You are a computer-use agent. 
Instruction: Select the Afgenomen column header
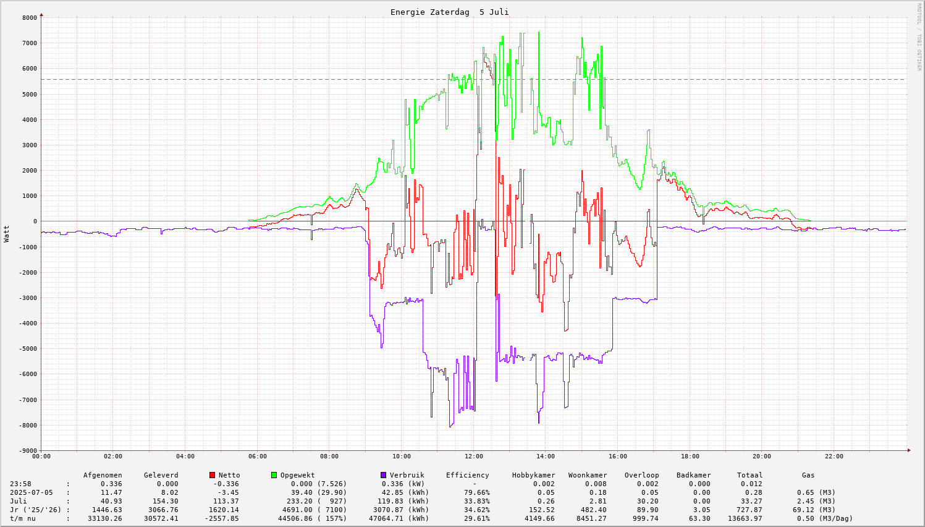click(x=103, y=475)
